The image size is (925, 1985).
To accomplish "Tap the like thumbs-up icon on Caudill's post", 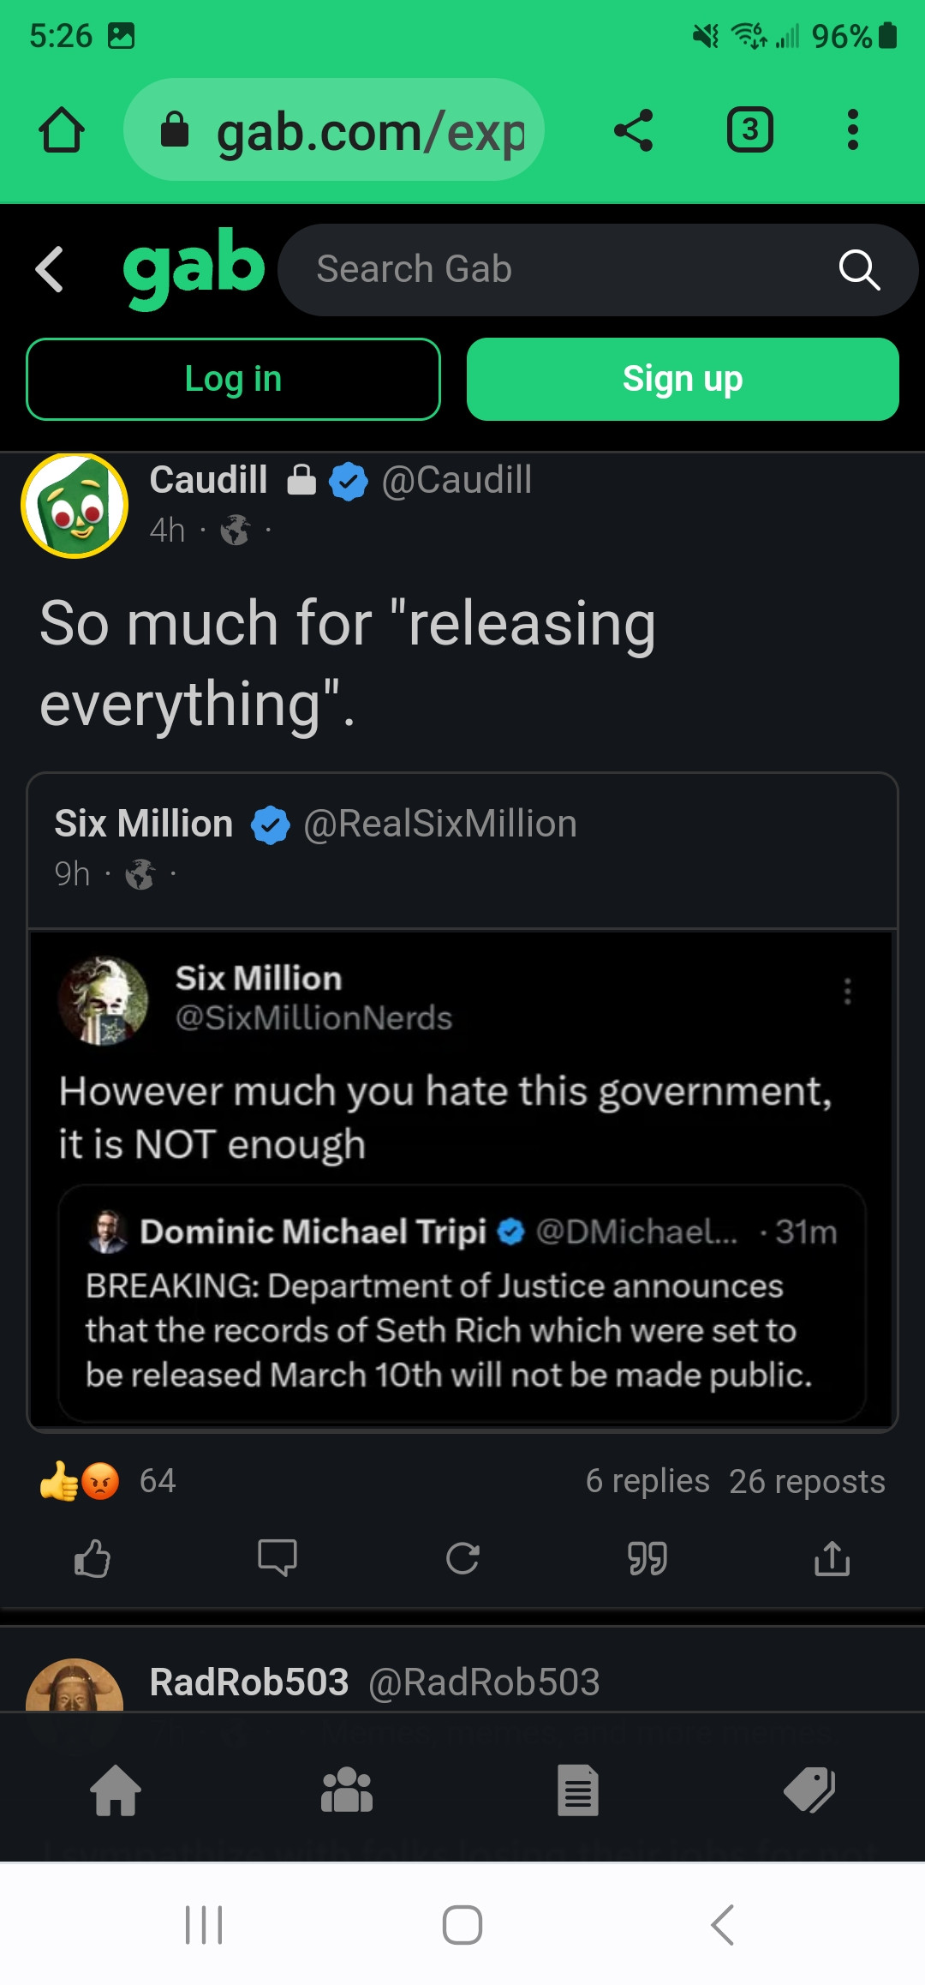I will (x=92, y=1558).
